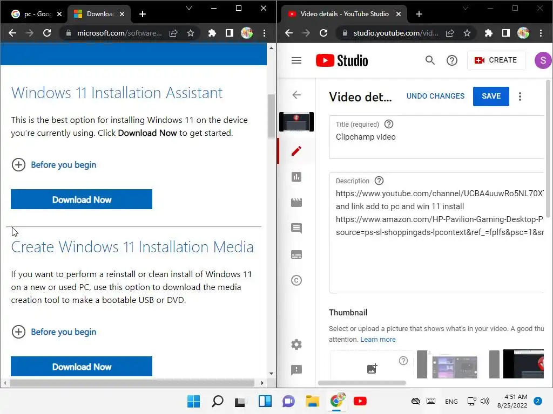Open the Subtitles sidebar icon

point(296,254)
